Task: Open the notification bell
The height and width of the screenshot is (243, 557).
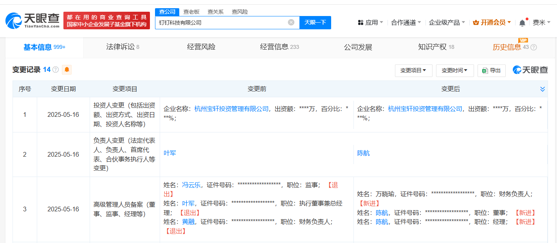Action: point(522,23)
